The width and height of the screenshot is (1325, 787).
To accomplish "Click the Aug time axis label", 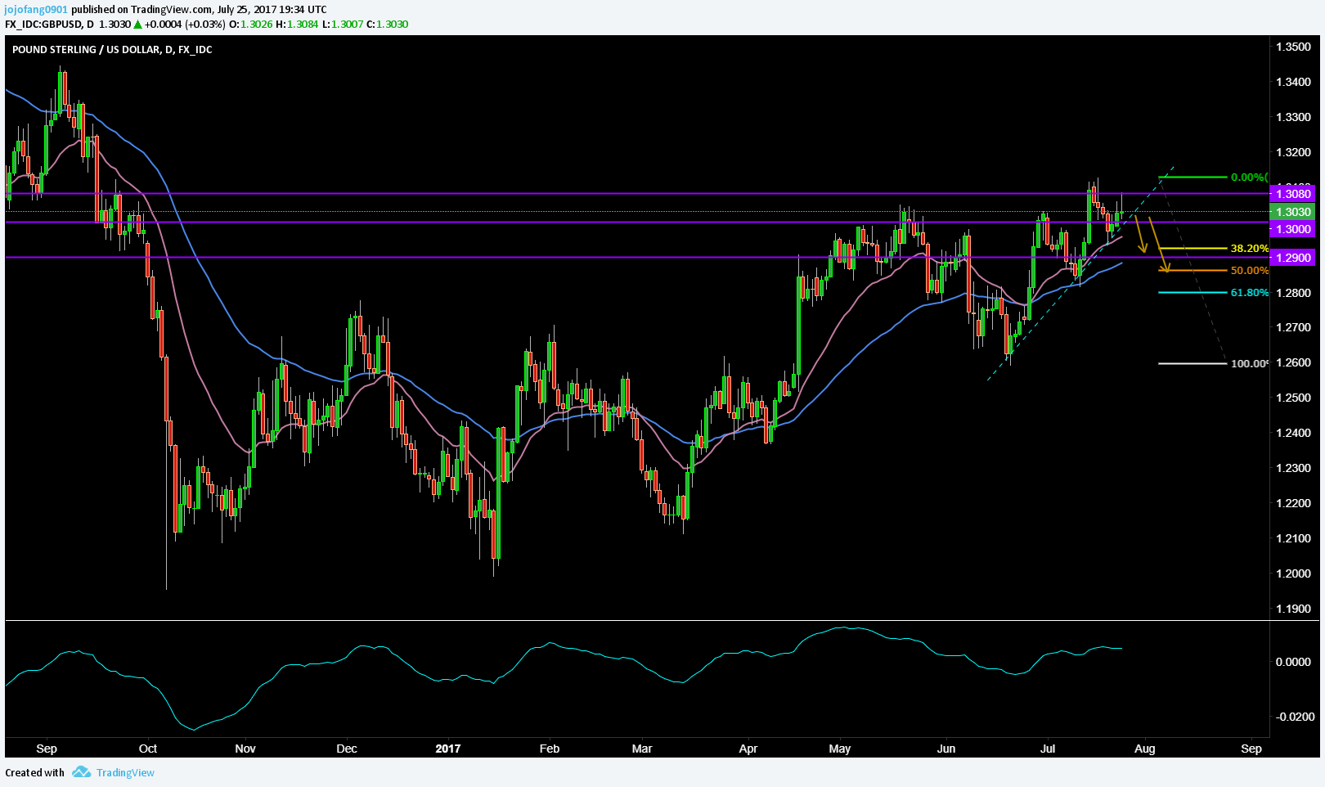I will coord(1145,749).
